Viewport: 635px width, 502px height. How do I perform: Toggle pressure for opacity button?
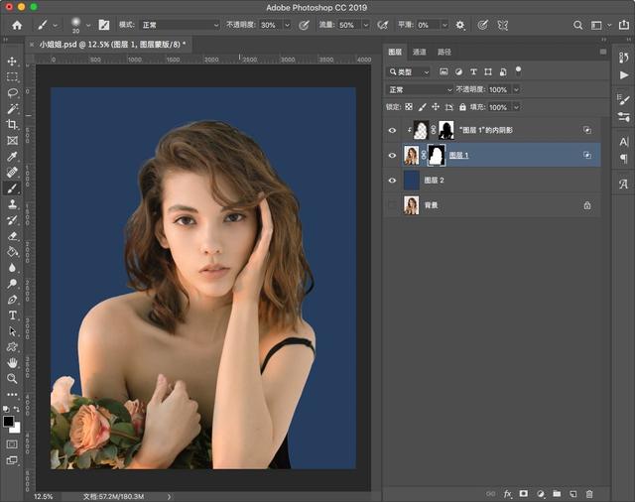(304, 25)
